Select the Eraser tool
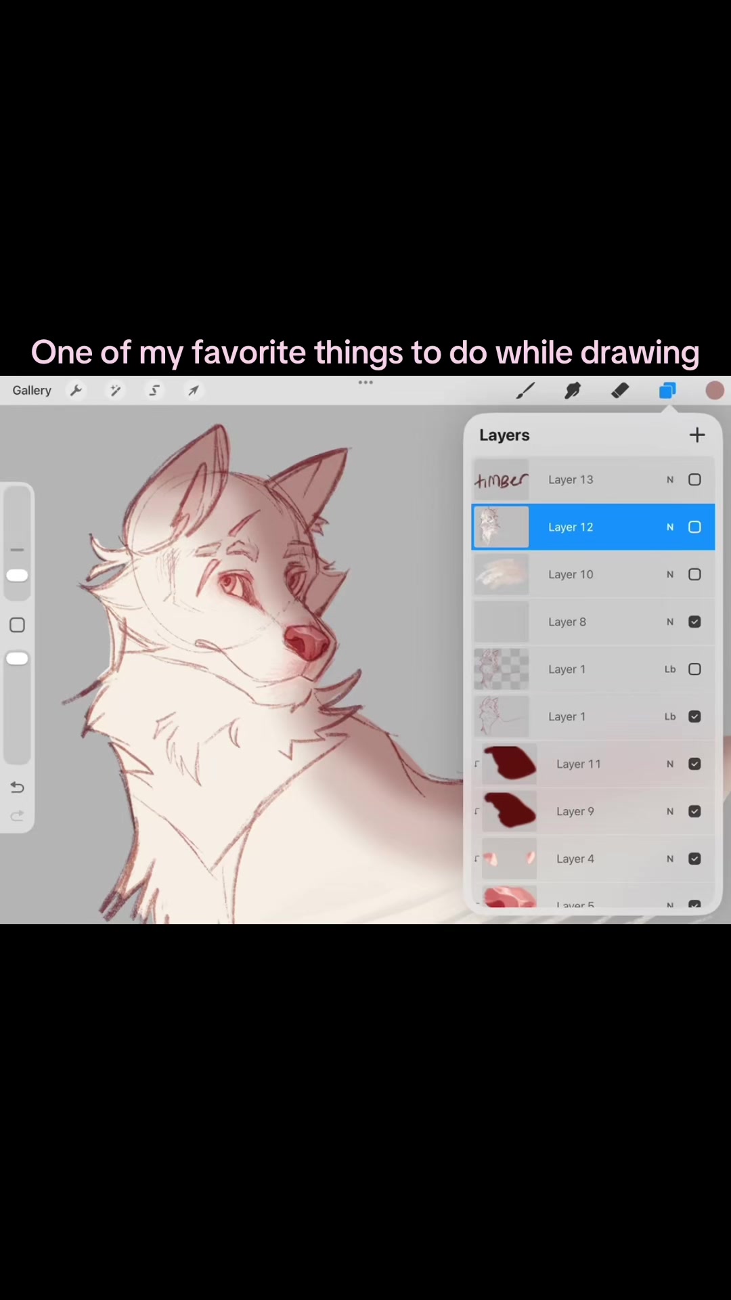Image resolution: width=731 pixels, height=1300 pixels. [620, 391]
